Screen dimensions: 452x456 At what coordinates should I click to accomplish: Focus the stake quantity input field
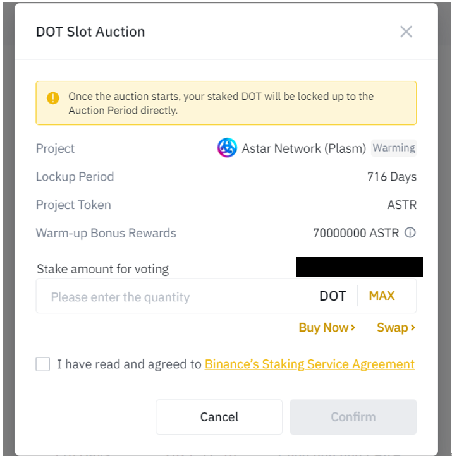(x=178, y=296)
